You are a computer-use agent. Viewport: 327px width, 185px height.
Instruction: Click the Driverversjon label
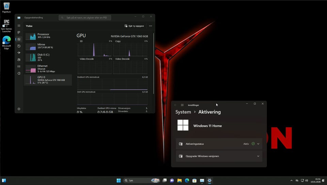pos(124,108)
